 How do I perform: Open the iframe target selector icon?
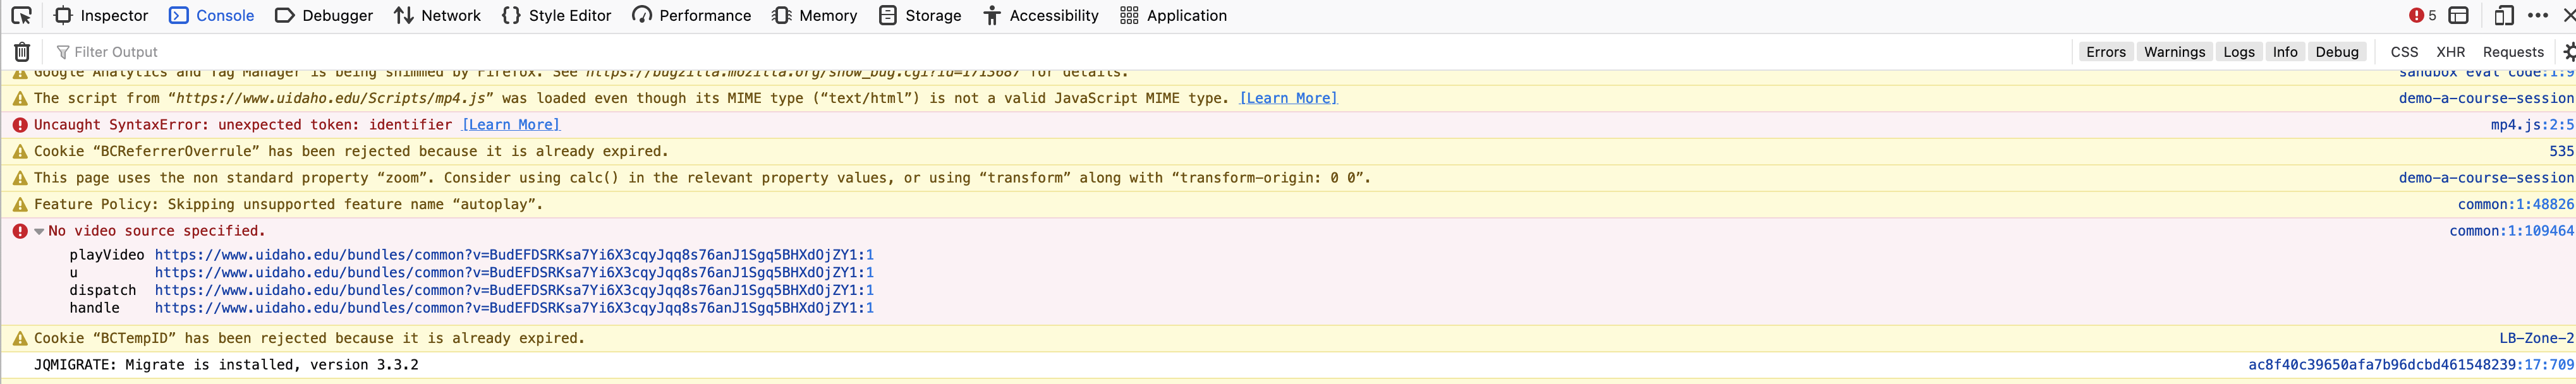pyautogui.click(x=2459, y=15)
